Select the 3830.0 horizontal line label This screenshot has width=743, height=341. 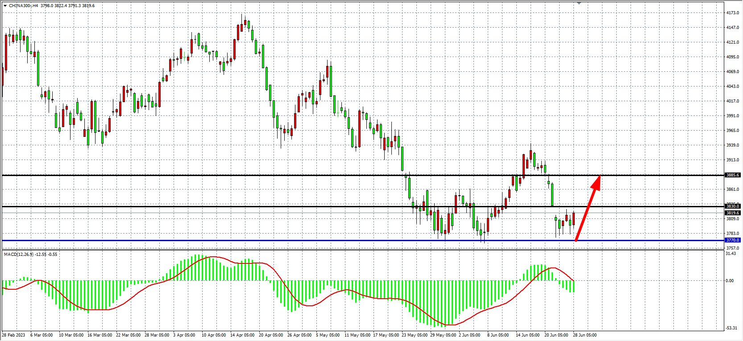pos(732,206)
